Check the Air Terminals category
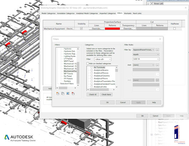 pyautogui.click(x=92, y=67)
